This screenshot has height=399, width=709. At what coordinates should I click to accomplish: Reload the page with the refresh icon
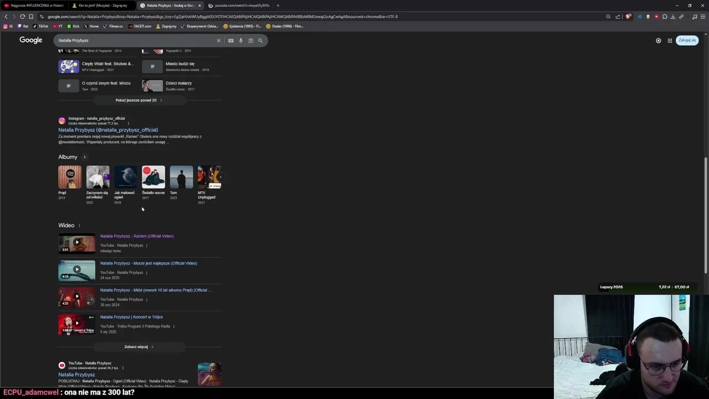(x=22, y=17)
